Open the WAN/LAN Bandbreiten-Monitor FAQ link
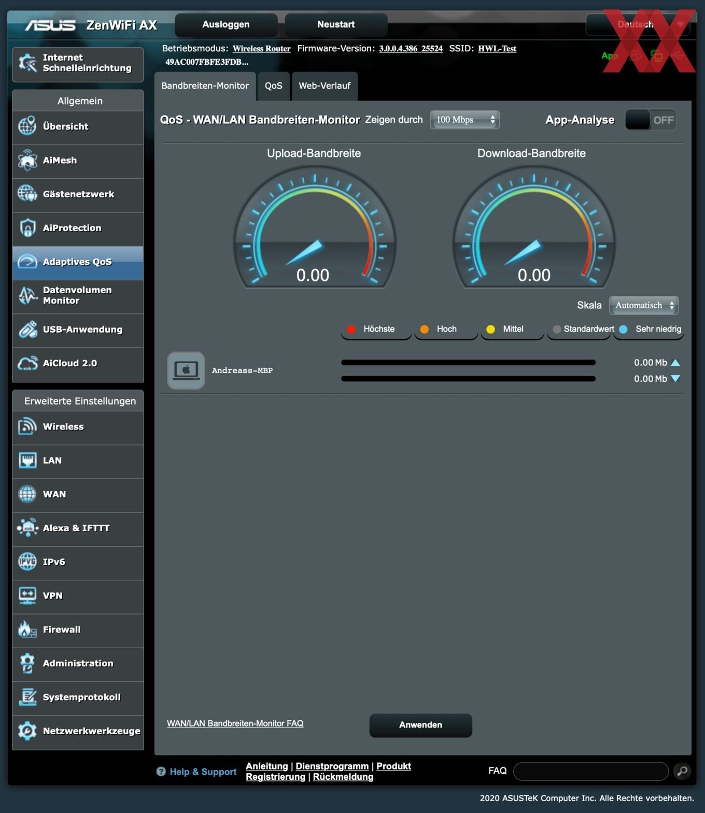 (235, 723)
